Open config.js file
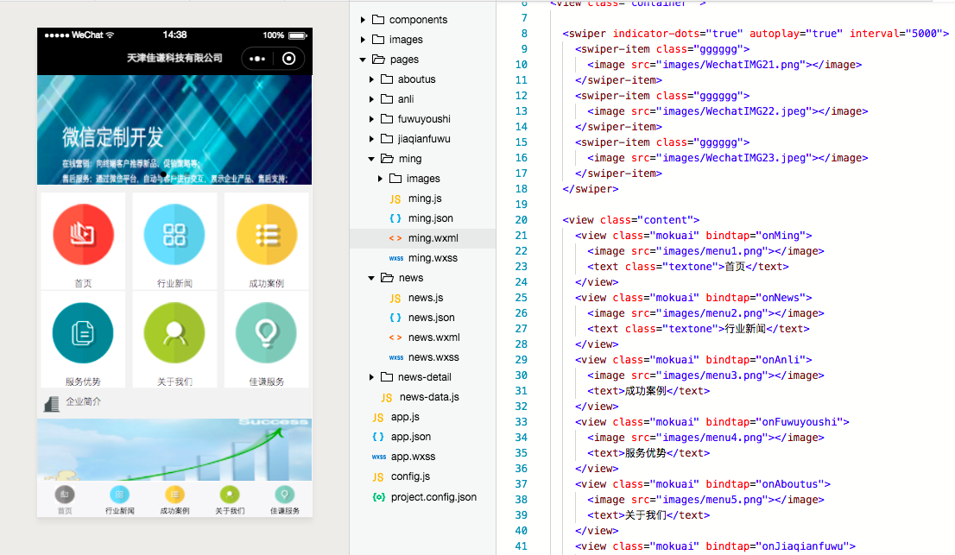Image resolution: width=955 pixels, height=555 pixels. pyautogui.click(x=410, y=476)
